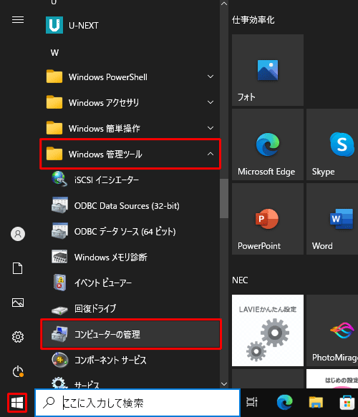This screenshot has width=358, height=417.
Task: Click the Windows Start button
Action: tap(17, 403)
